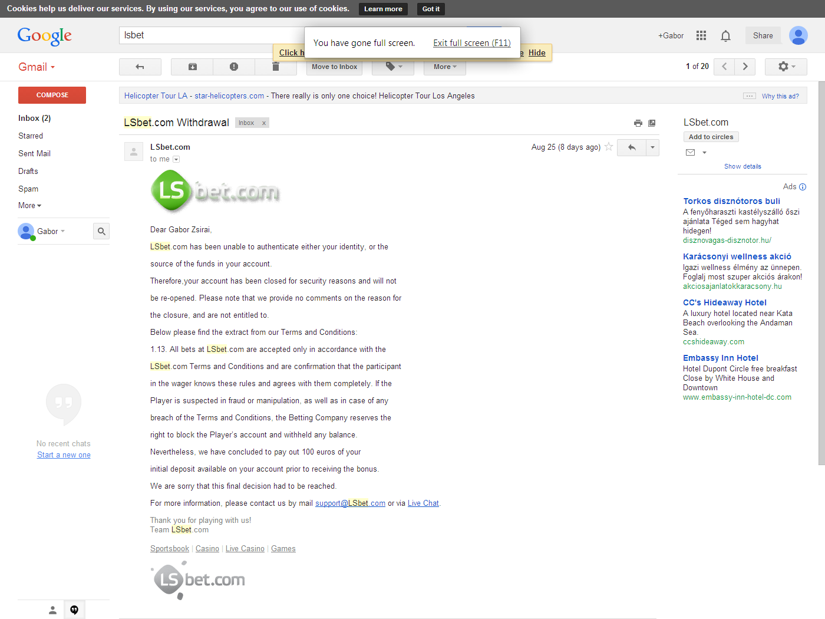The width and height of the screenshot is (825, 619).
Task: Open Google apps grid icon
Action: tap(701, 35)
